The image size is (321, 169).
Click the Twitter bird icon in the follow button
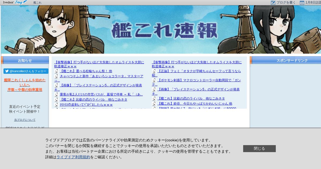pyautogui.click(x=7, y=71)
